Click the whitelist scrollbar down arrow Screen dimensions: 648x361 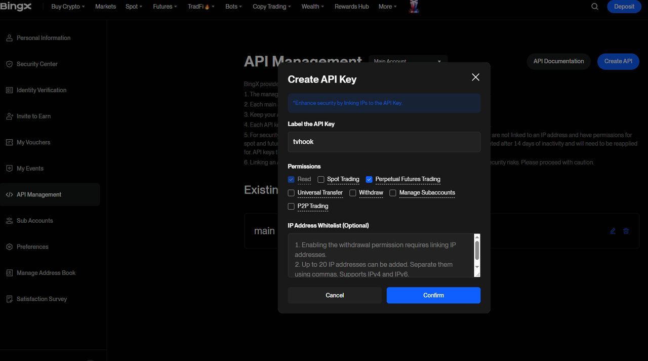click(477, 266)
